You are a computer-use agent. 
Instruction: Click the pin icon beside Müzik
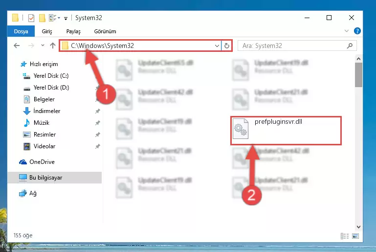point(97,123)
